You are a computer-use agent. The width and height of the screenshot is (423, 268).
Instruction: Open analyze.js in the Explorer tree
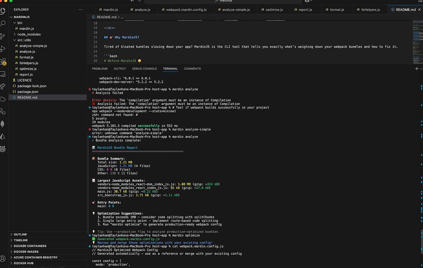click(x=48, y=51)
